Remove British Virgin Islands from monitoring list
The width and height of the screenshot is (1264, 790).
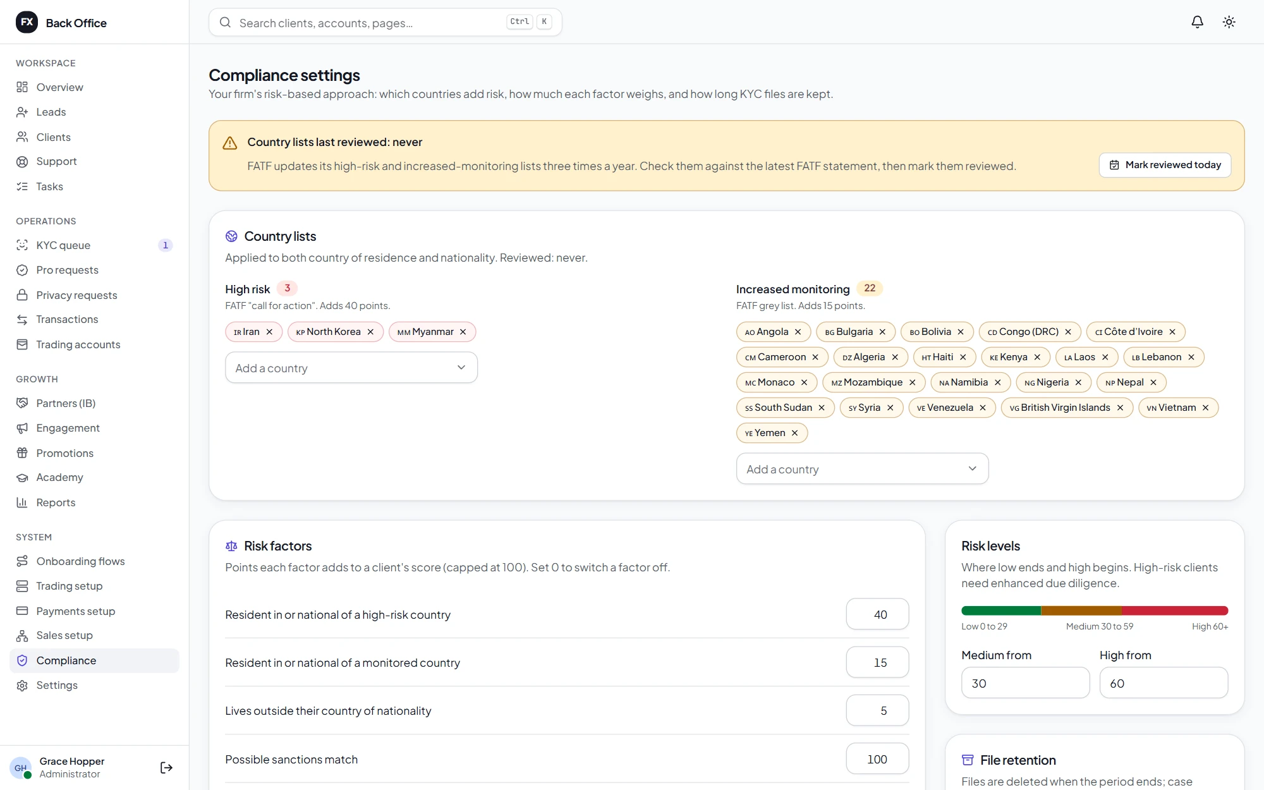(1120, 408)
